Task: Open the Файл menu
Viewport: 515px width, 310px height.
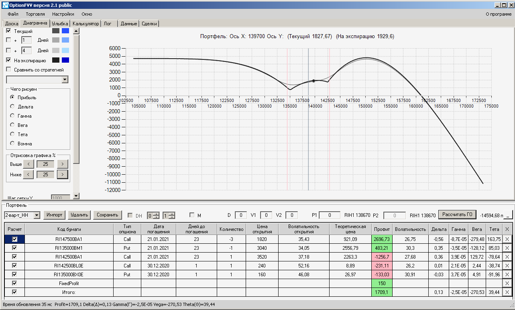Action: tap(13, 14)
